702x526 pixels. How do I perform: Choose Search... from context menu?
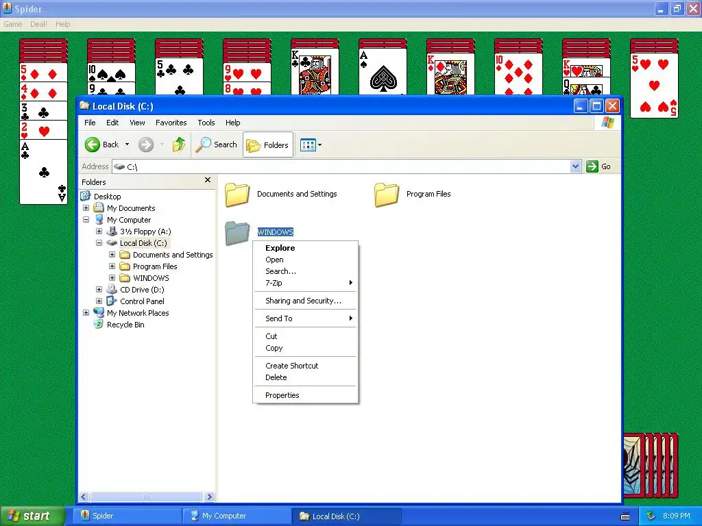[306, 271]
